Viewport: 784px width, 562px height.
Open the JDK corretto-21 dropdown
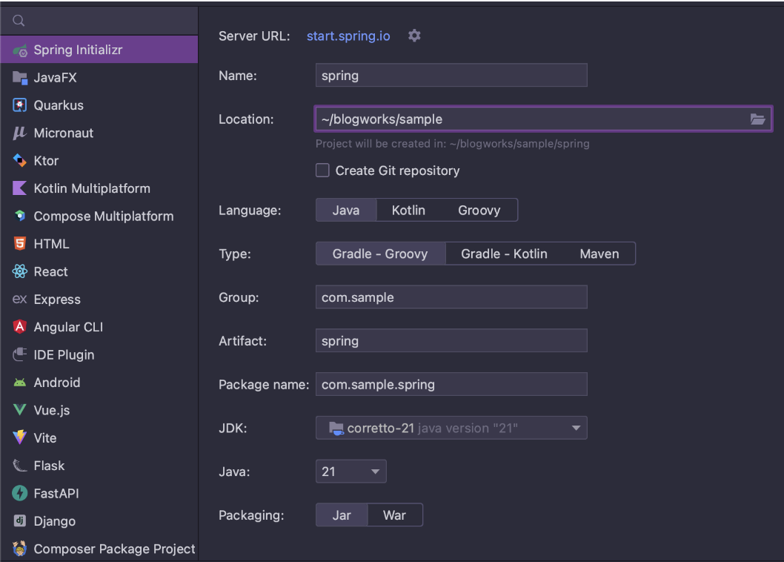click(x=451, y=428)
